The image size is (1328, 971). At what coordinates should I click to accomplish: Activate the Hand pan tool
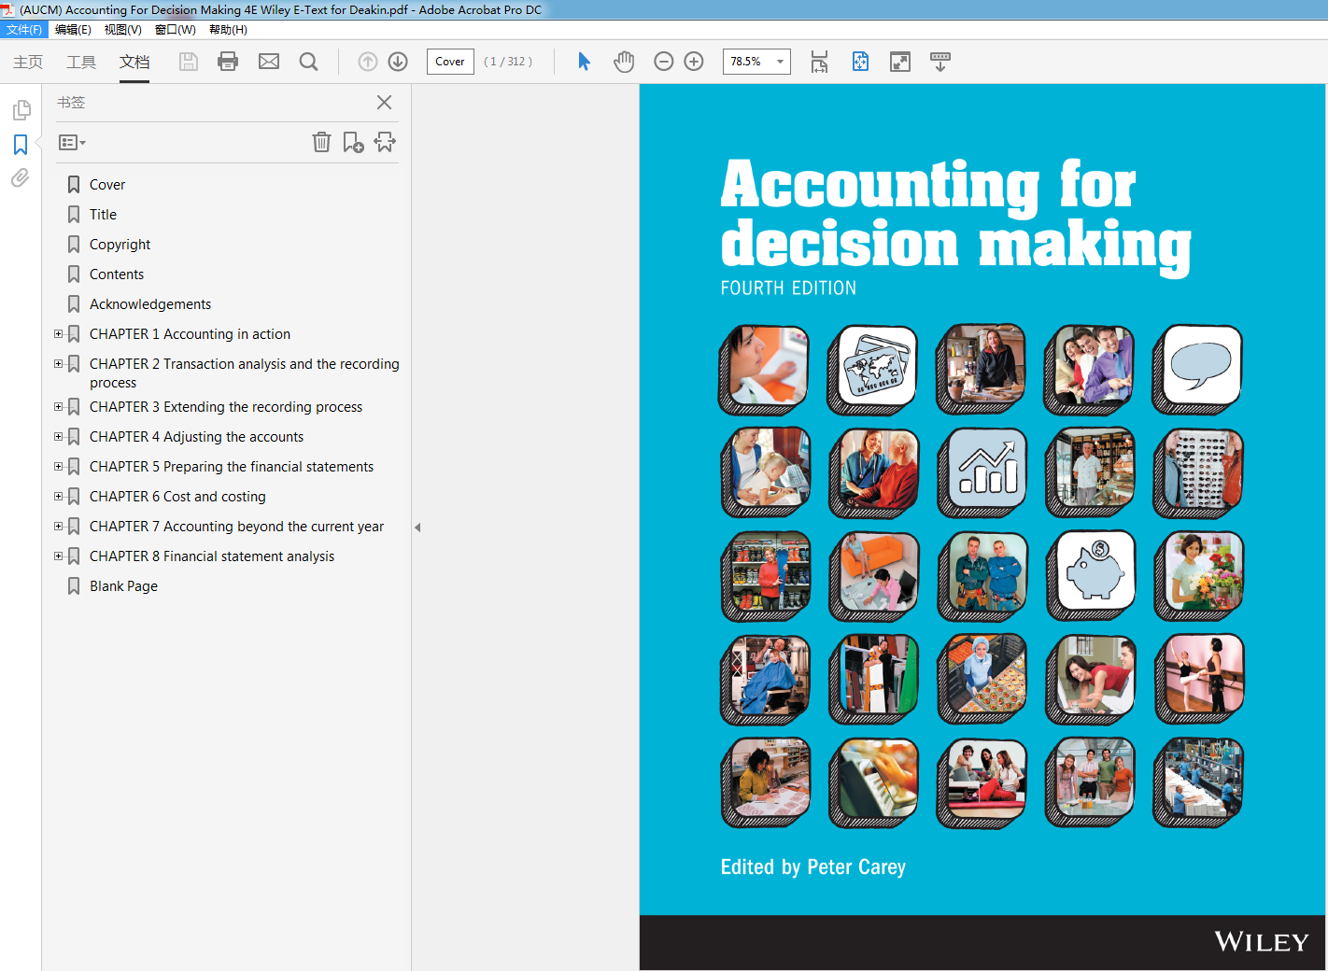624,62
